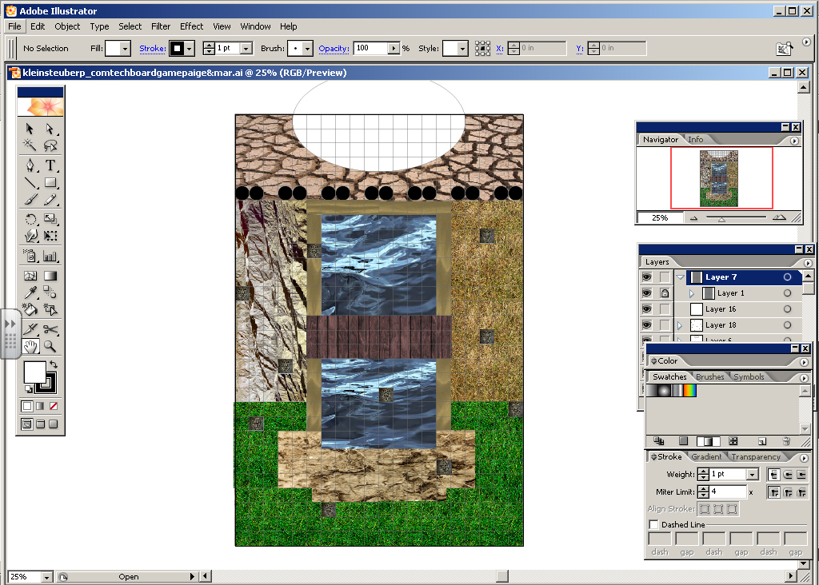Select the Slice tool

(30, 328)
